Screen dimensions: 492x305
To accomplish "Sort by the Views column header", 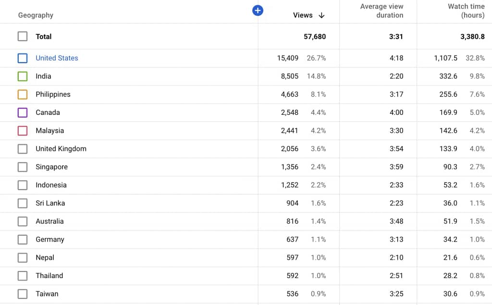I will click(303, 15).
